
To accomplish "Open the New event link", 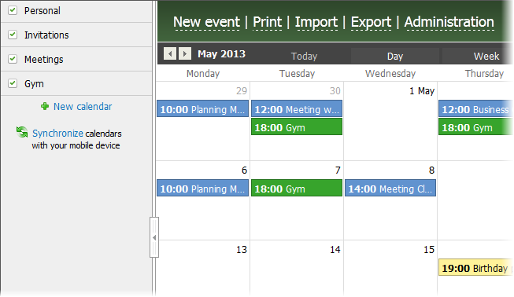I will pyautogui.click(x=206, y=22).
